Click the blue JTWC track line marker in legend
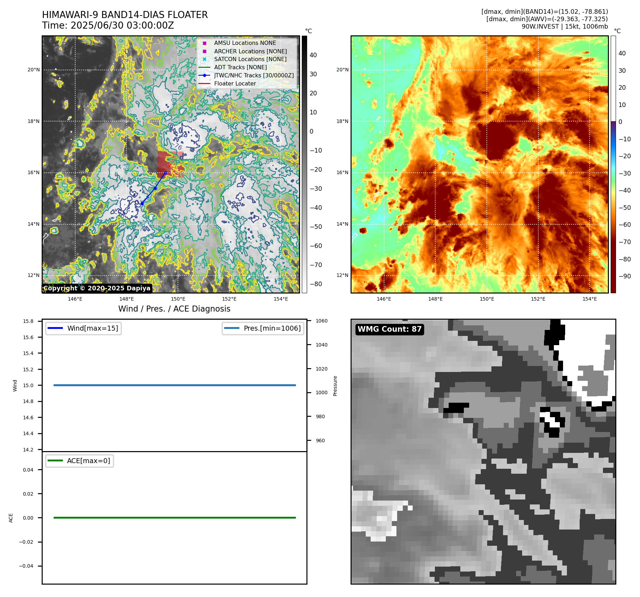This screenshot has width=640, height=597. point(204,75)
